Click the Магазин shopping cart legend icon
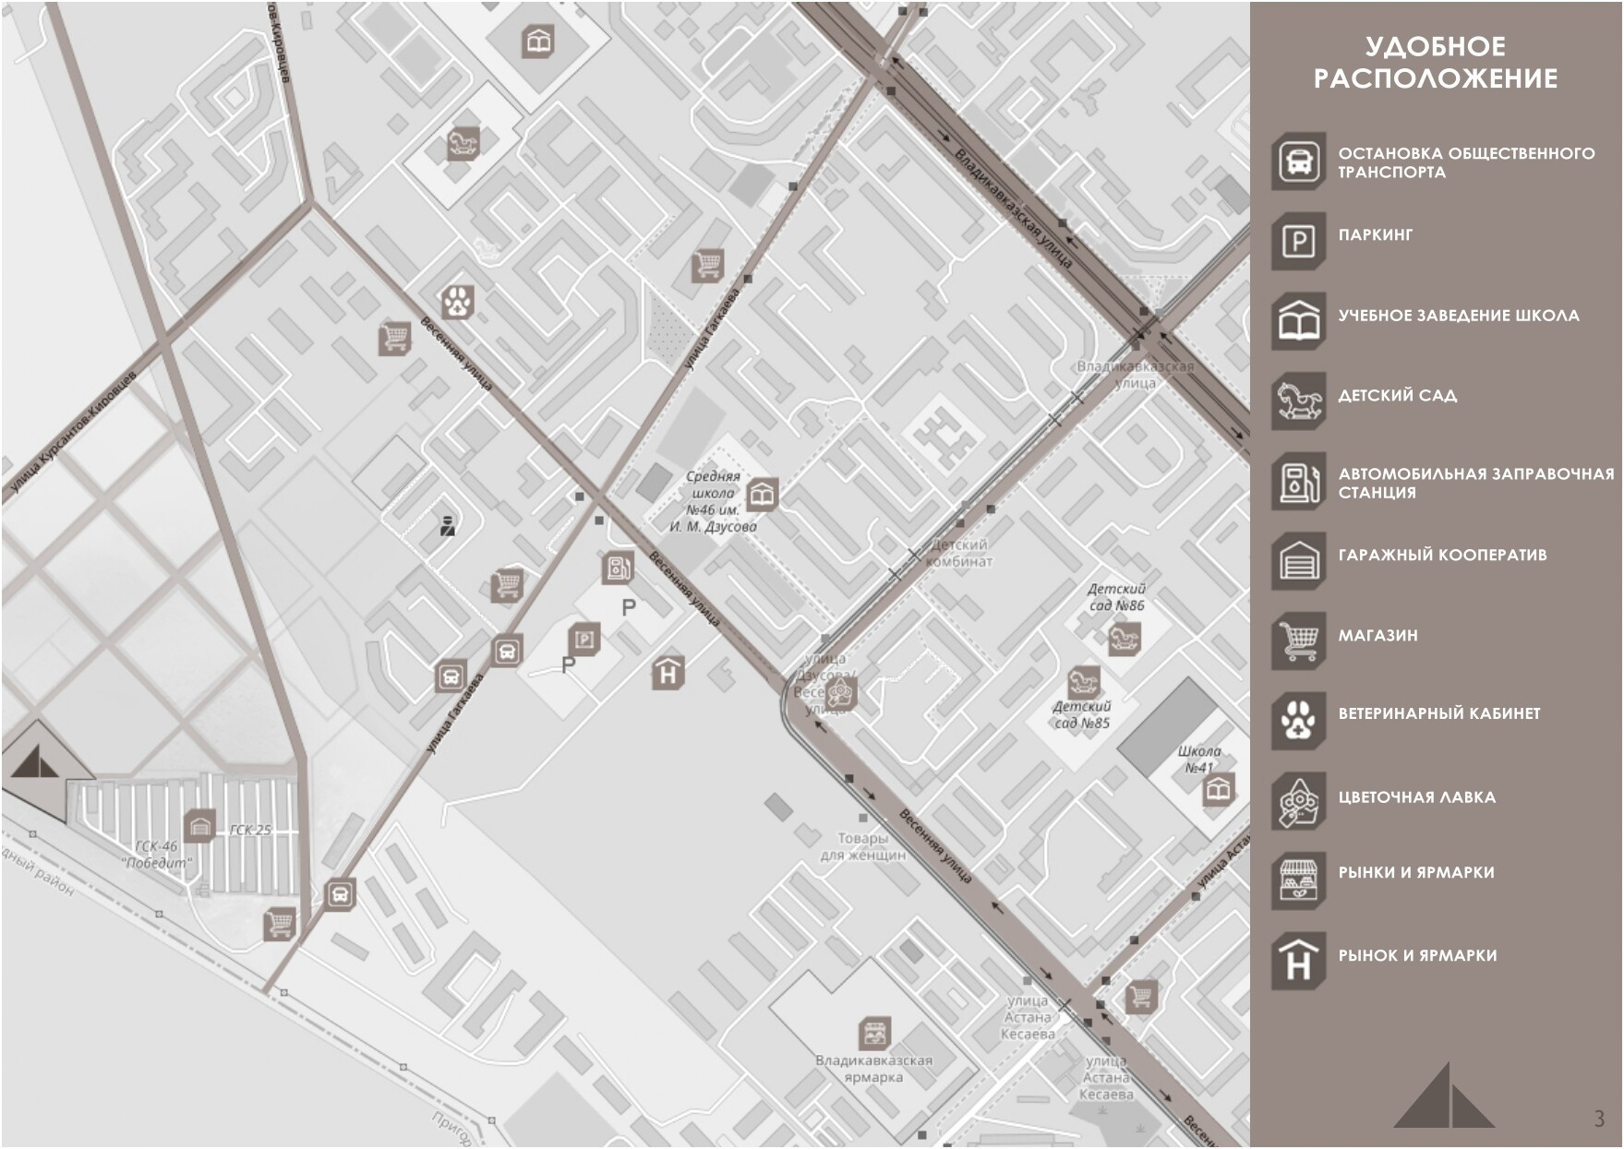 (1298, 640)
